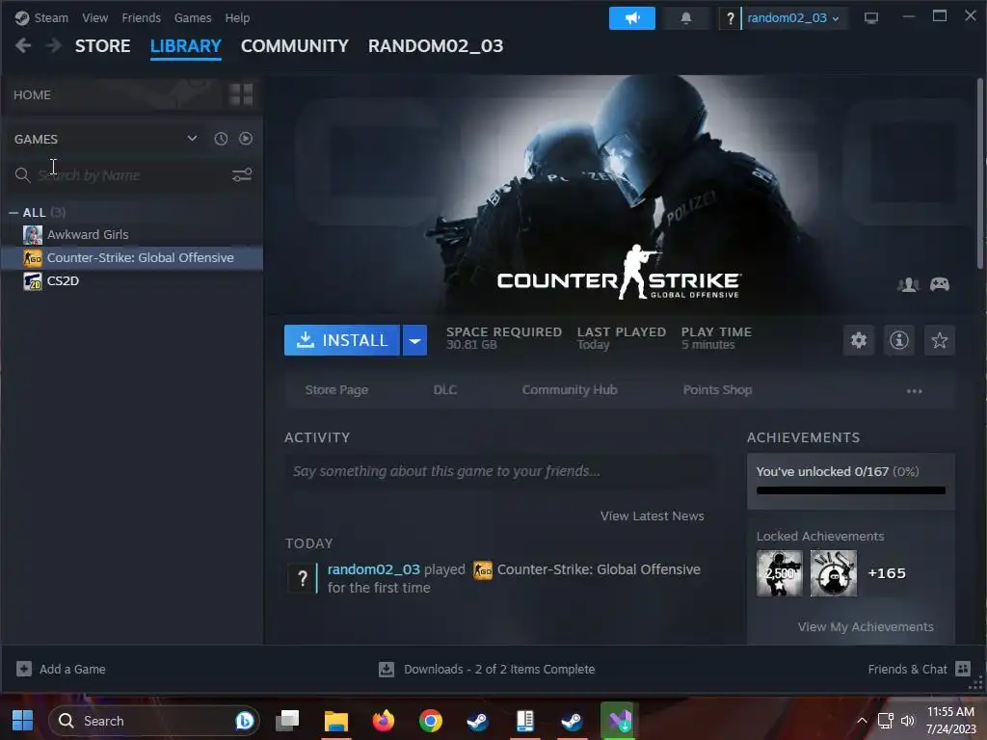Open the RANDOM02_03 profile tab
The width and height of the screenshot is (987, 740).
[x=436, y=46]
